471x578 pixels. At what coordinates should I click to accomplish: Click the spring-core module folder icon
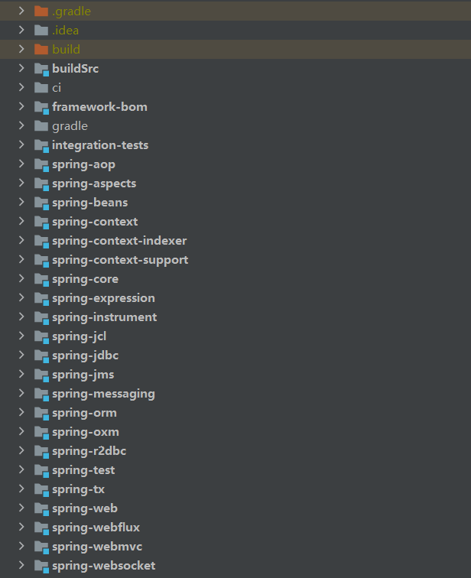[x=41, y=279]
